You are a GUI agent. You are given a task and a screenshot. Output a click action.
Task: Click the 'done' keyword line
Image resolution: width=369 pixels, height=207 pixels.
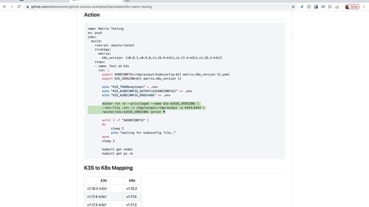click(106, 137)
